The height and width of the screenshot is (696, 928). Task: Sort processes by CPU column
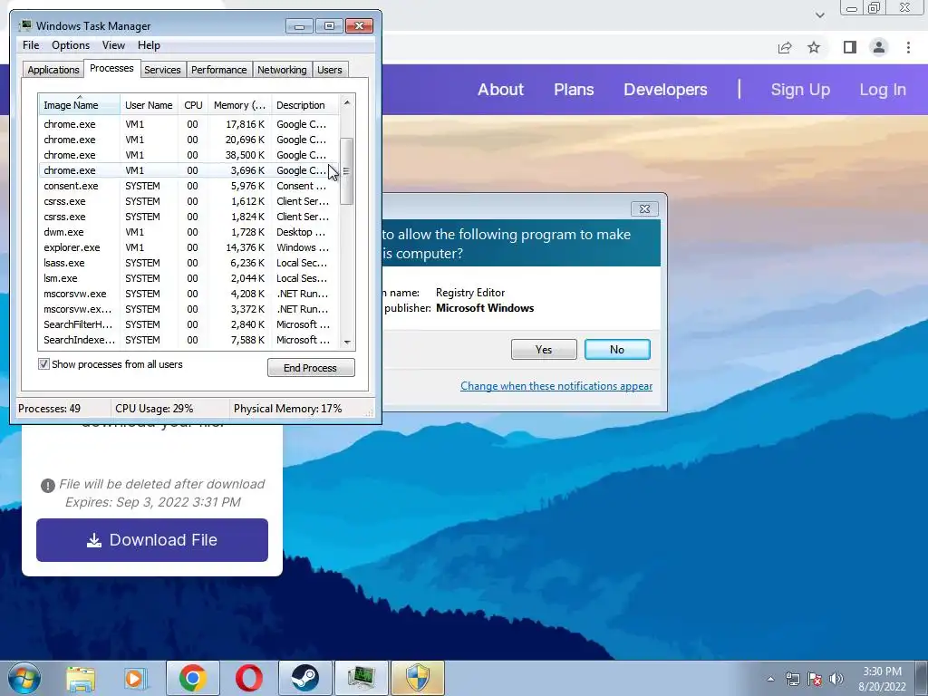193,105
